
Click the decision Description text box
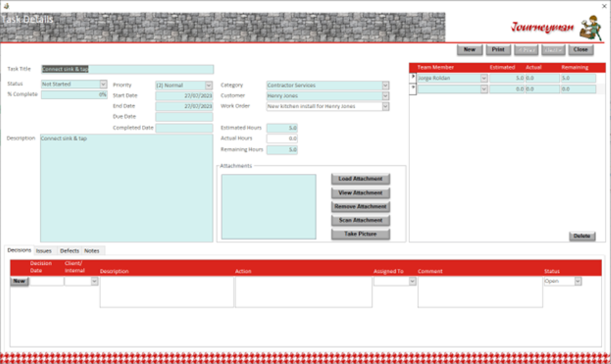click(x=167, y=292)
